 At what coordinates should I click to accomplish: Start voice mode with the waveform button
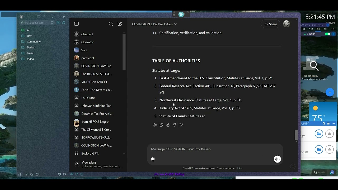277,159
